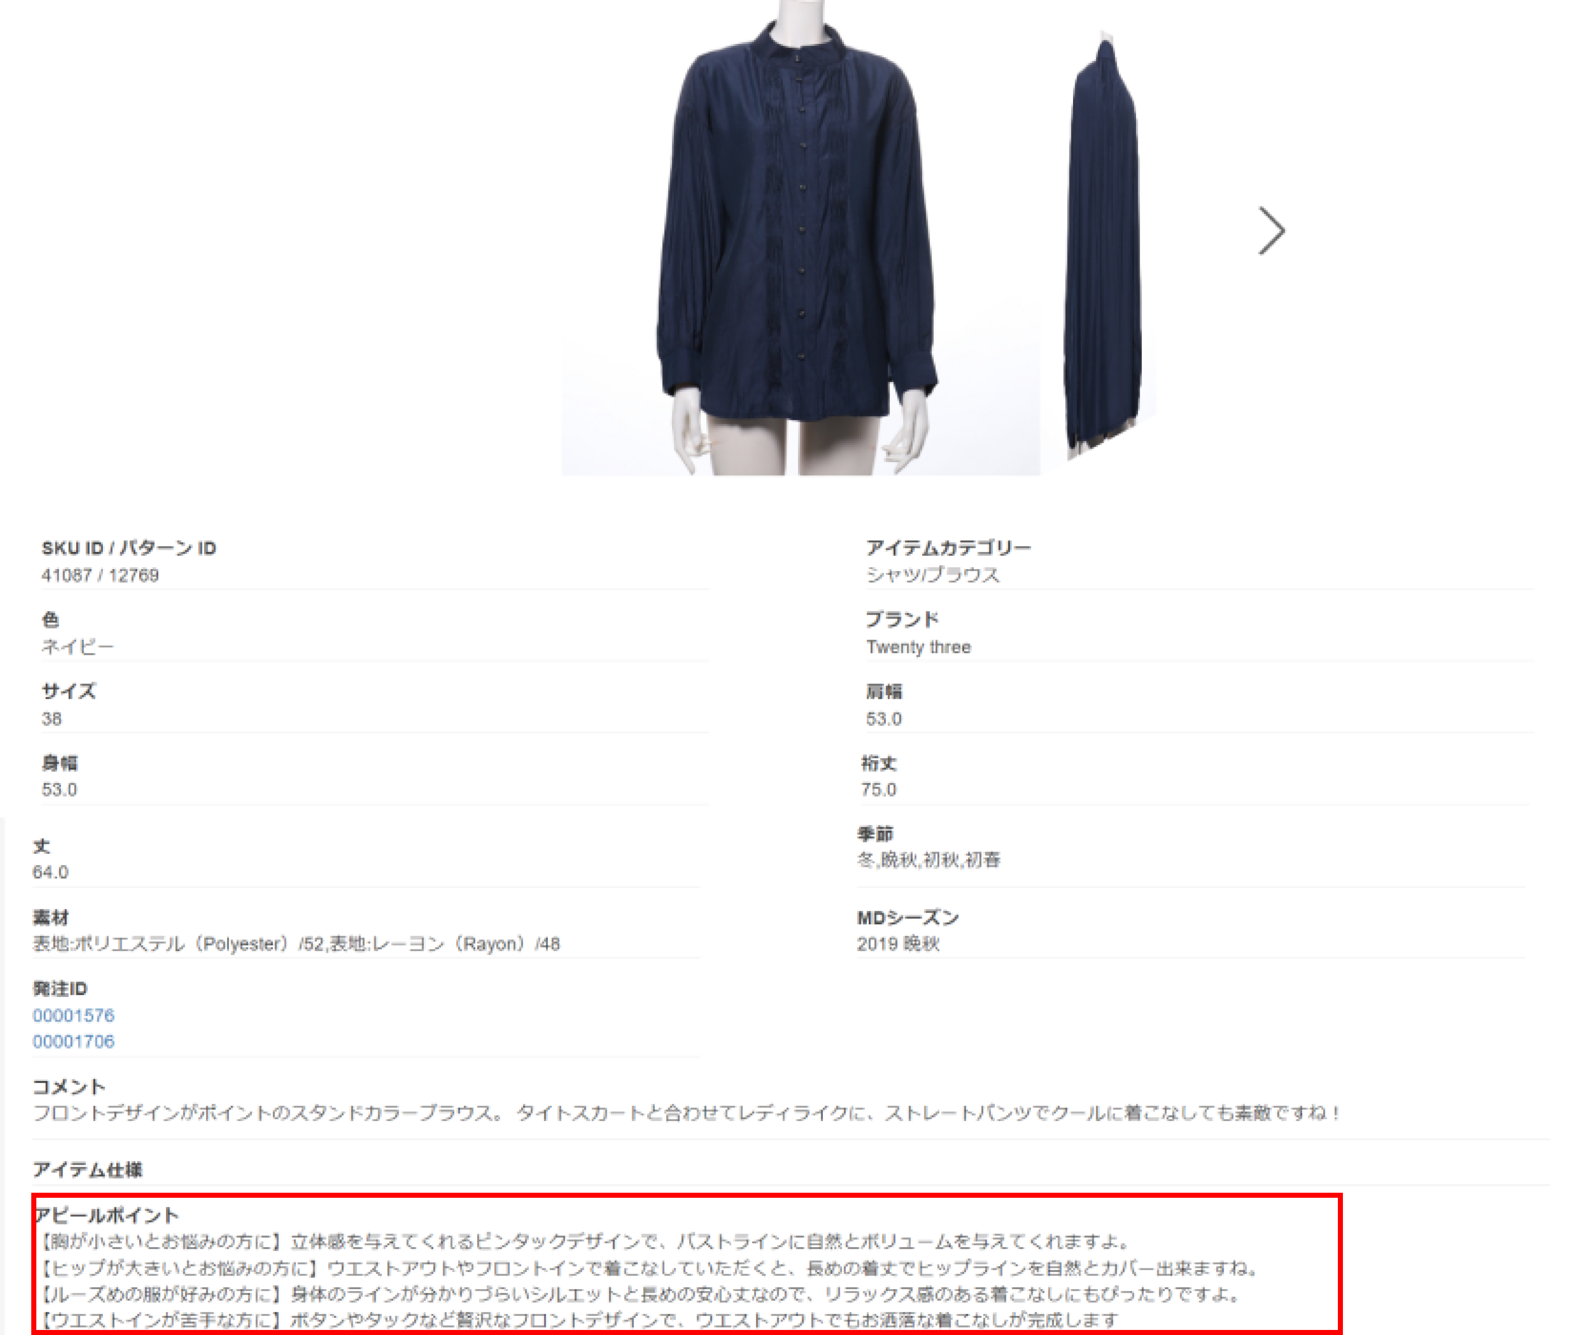Click the color value ネイビー

[77, 647]
